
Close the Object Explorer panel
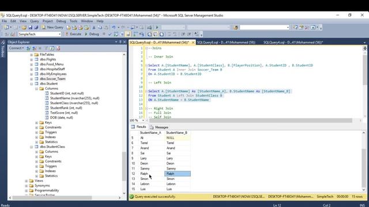coord(125,42)
